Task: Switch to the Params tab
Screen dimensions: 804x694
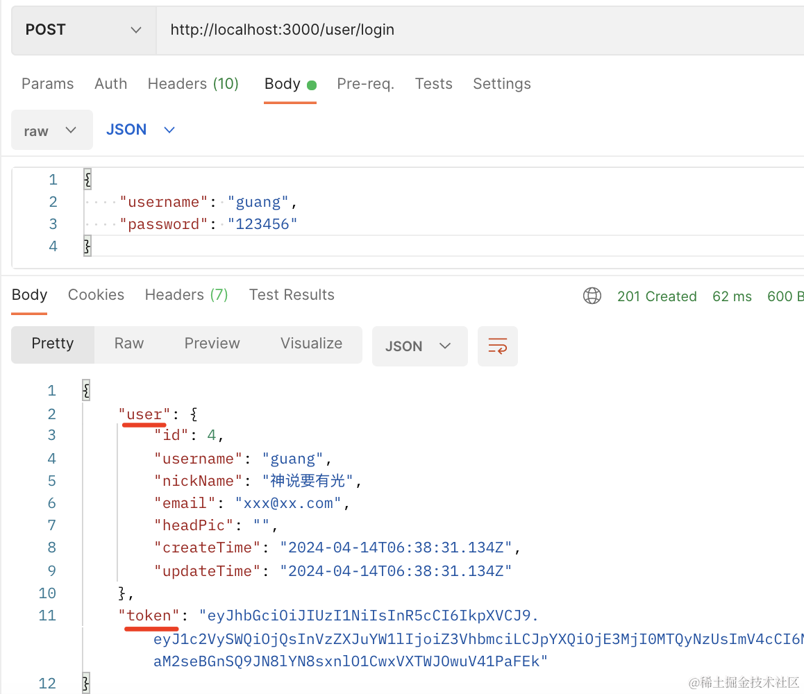Action: 47,84
